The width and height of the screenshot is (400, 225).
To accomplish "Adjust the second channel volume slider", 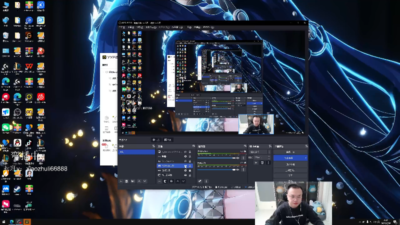I will click(x=216, y=169).
